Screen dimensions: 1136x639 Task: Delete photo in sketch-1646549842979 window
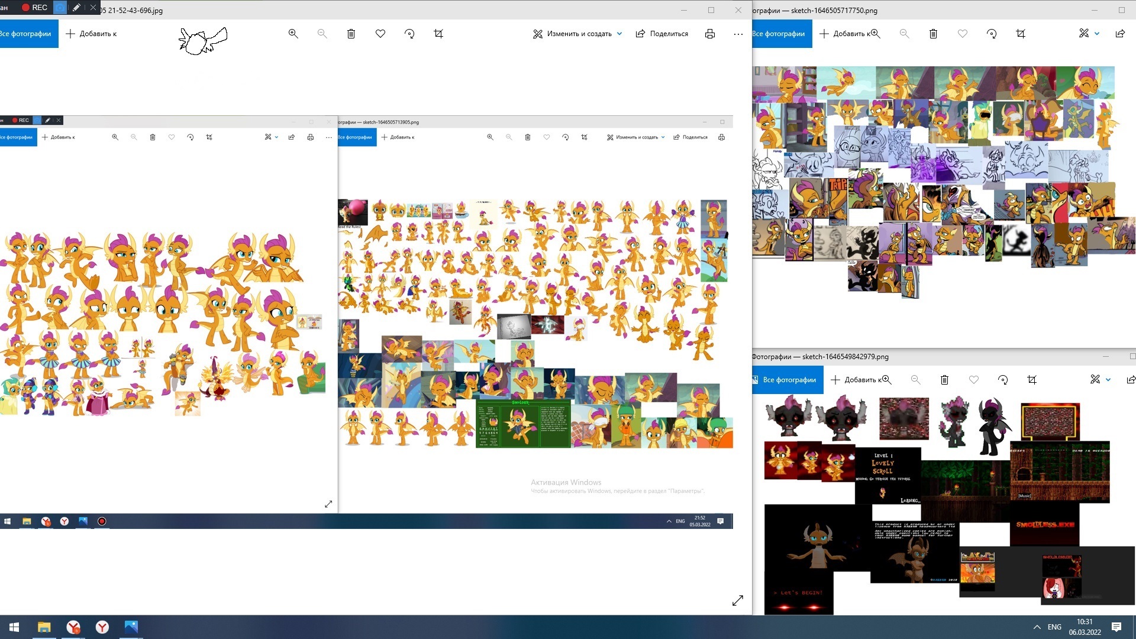pyautogui.click(x=944, y=380)
